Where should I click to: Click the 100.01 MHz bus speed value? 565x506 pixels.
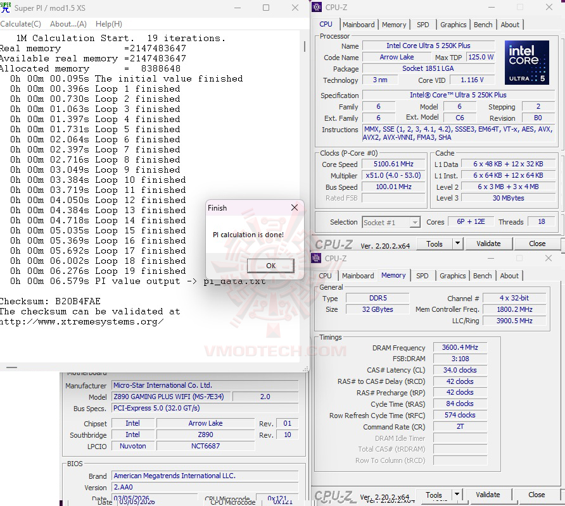pos(393,187)
